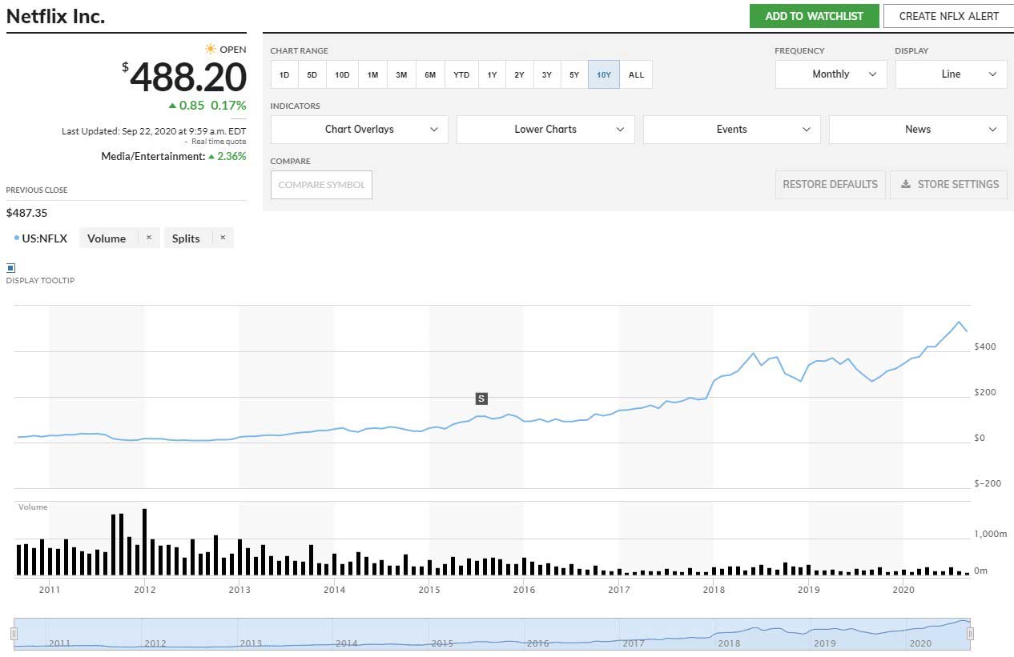
Task: Select the 1D chart range
Action: (284, 74)
